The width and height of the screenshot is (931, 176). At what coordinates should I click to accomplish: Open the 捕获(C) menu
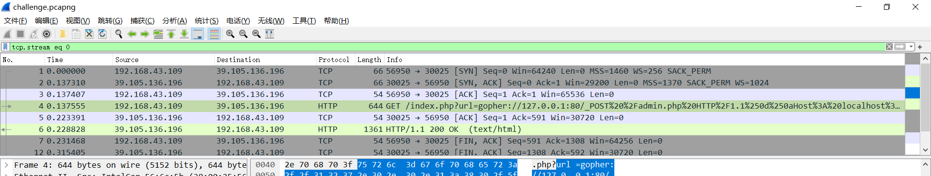tap(143, 21)
